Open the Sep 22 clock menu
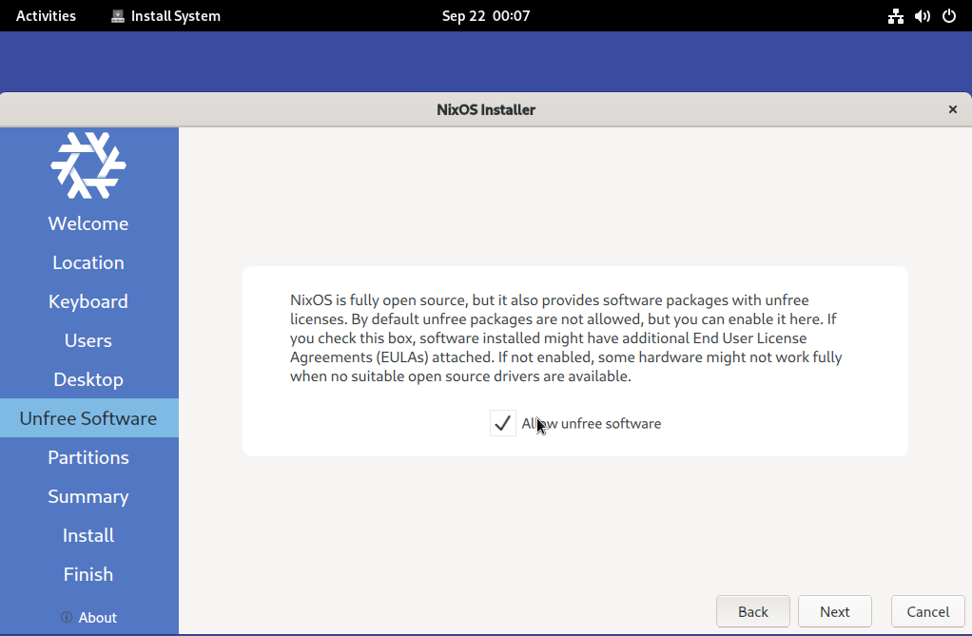 coord(485,16)
